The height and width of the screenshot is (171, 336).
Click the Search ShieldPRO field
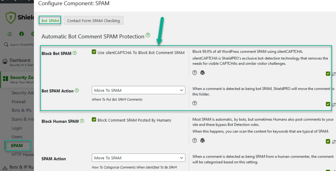coord(20,44)
